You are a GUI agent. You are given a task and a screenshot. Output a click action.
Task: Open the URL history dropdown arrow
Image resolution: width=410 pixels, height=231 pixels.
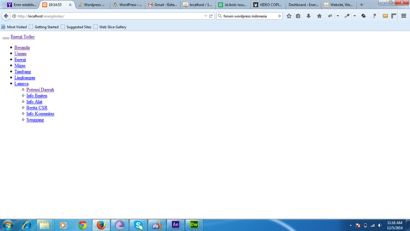coord(206,16)
